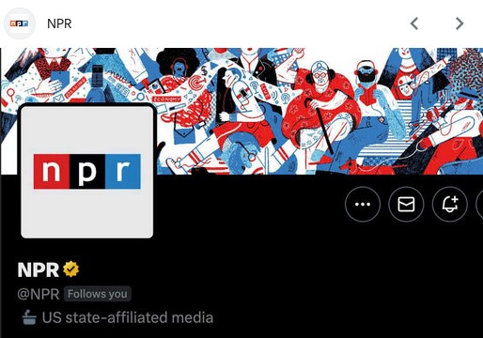Click the Follows you badge
Viewport: 483px width, 338px height.
[98, 294]
